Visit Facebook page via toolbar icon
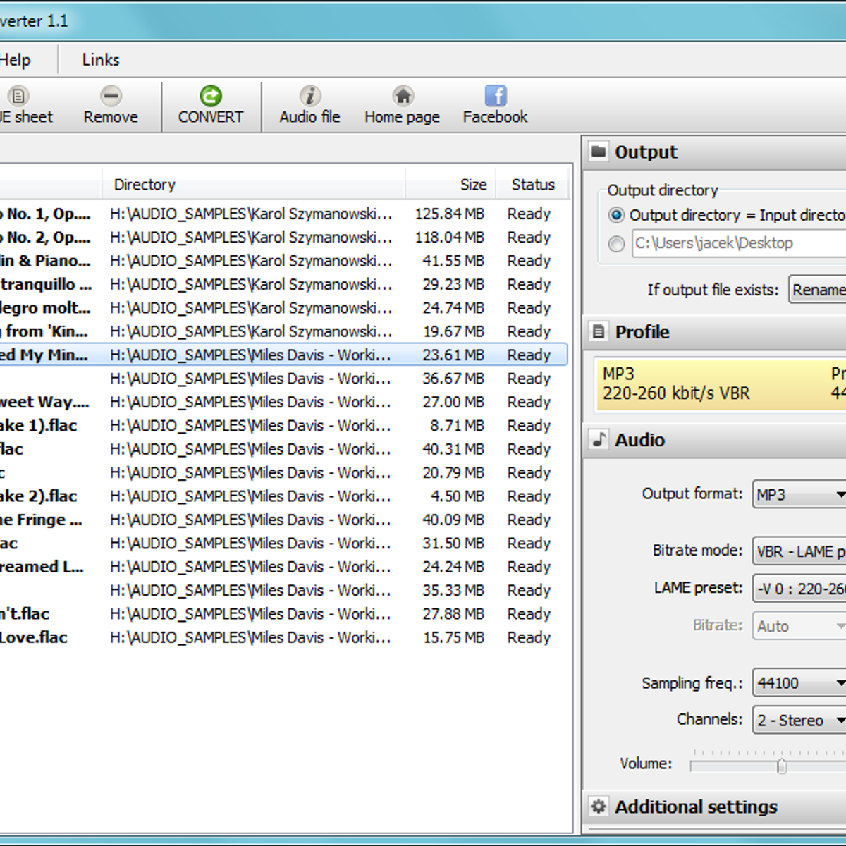This screenshot has width=846, height=846. pos(496,96)
